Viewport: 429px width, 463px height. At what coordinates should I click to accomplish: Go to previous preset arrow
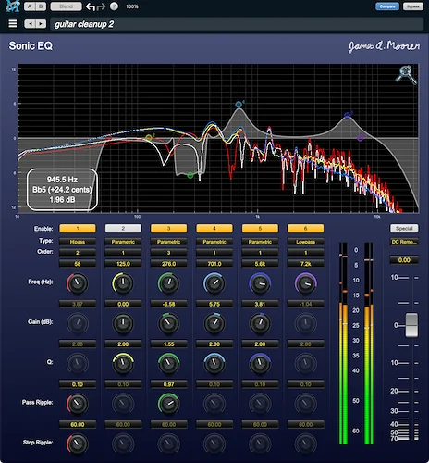point(30,24)
